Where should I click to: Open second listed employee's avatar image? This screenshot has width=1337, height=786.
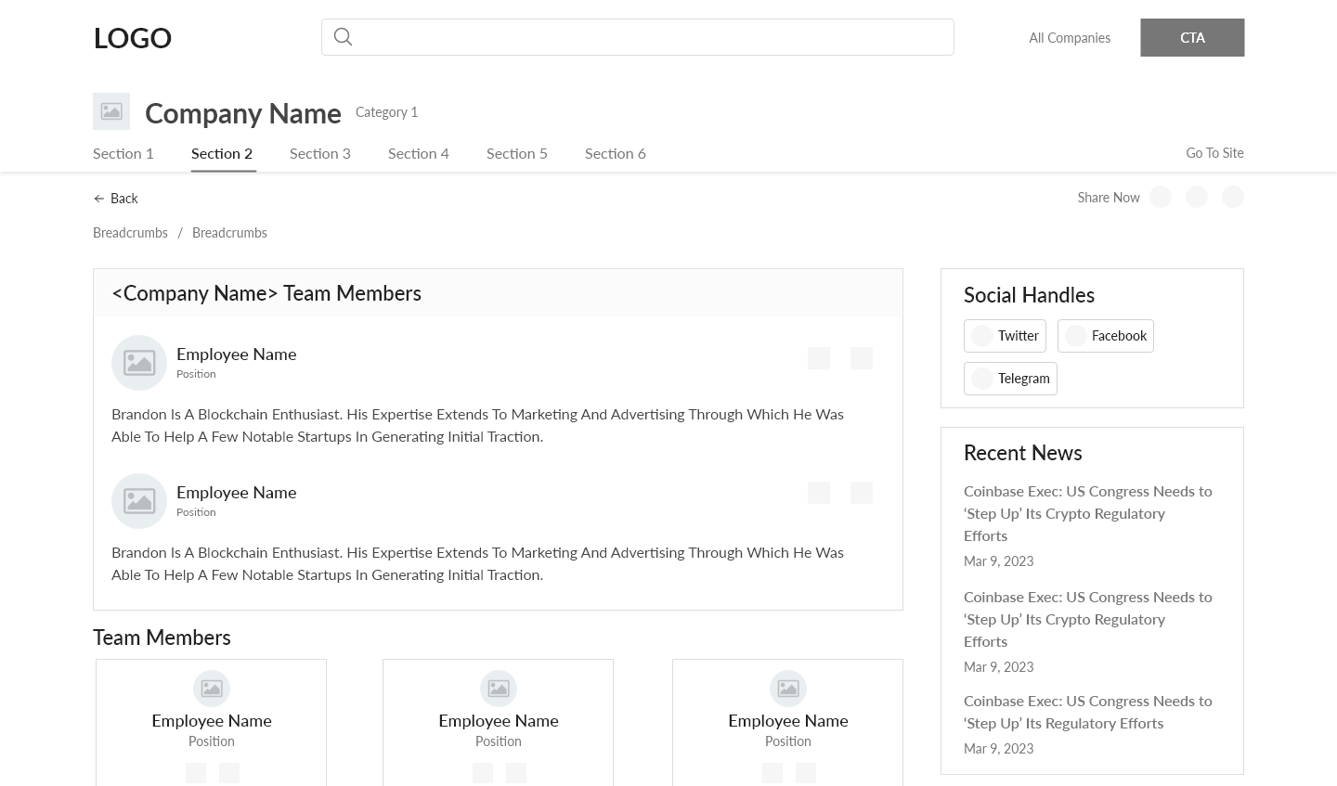pyautogui.click(x=139, y=501)
